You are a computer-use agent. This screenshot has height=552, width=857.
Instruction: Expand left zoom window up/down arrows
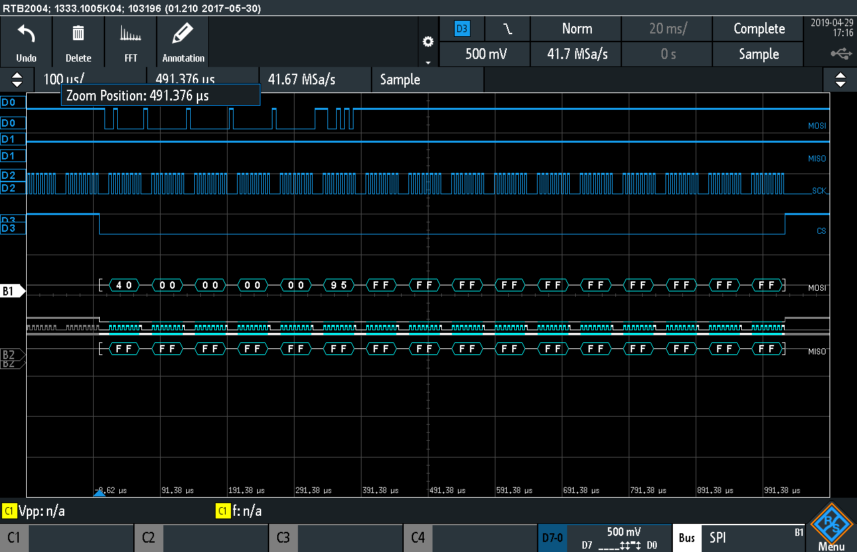pos(17,80)
